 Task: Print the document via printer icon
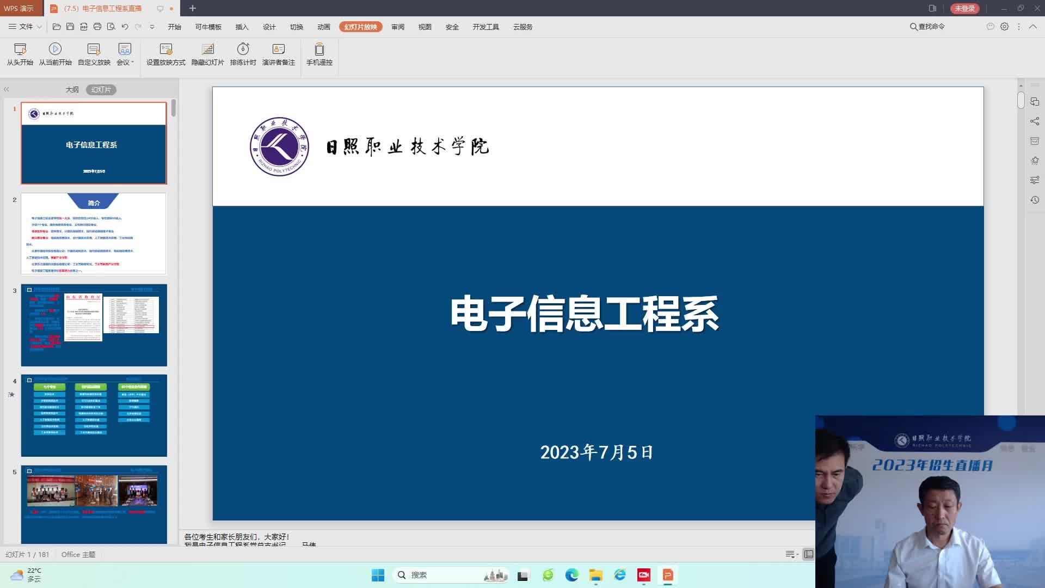pyautogui.click(x=97, y=27)
